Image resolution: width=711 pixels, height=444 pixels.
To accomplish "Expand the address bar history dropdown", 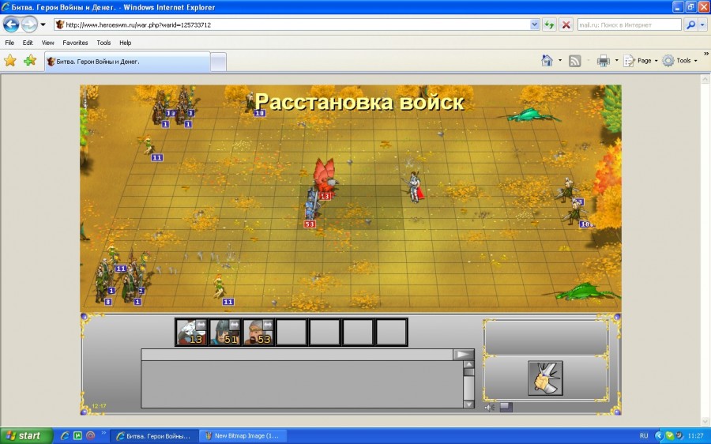I will pos(535,25).
